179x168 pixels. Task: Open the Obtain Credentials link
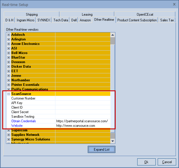[24, 121]
